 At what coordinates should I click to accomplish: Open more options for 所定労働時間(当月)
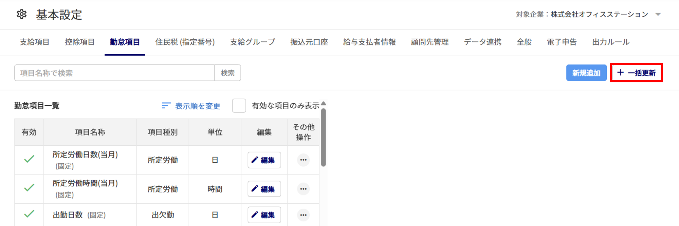(x=304, y=189)
